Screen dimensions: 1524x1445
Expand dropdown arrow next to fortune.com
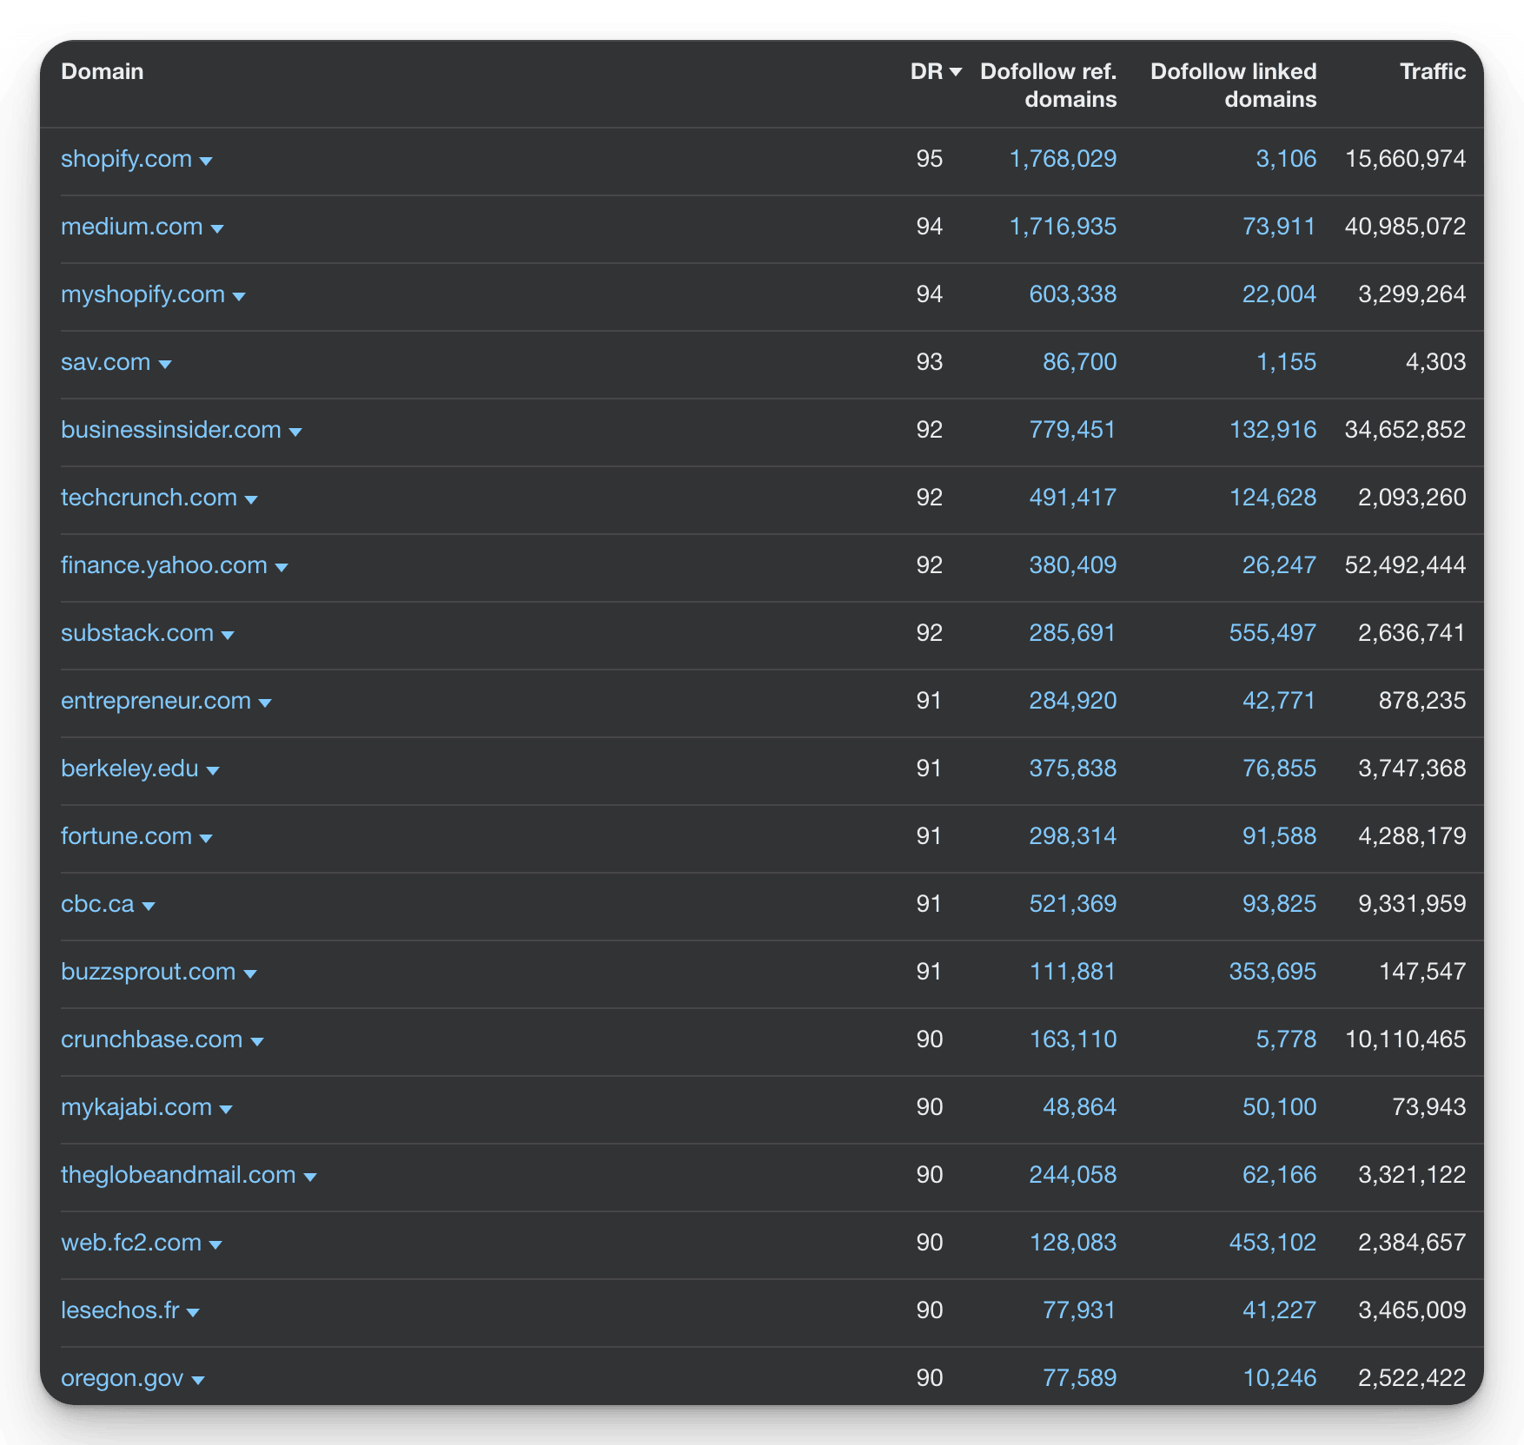pyautogui.click(x=206, y=839)
